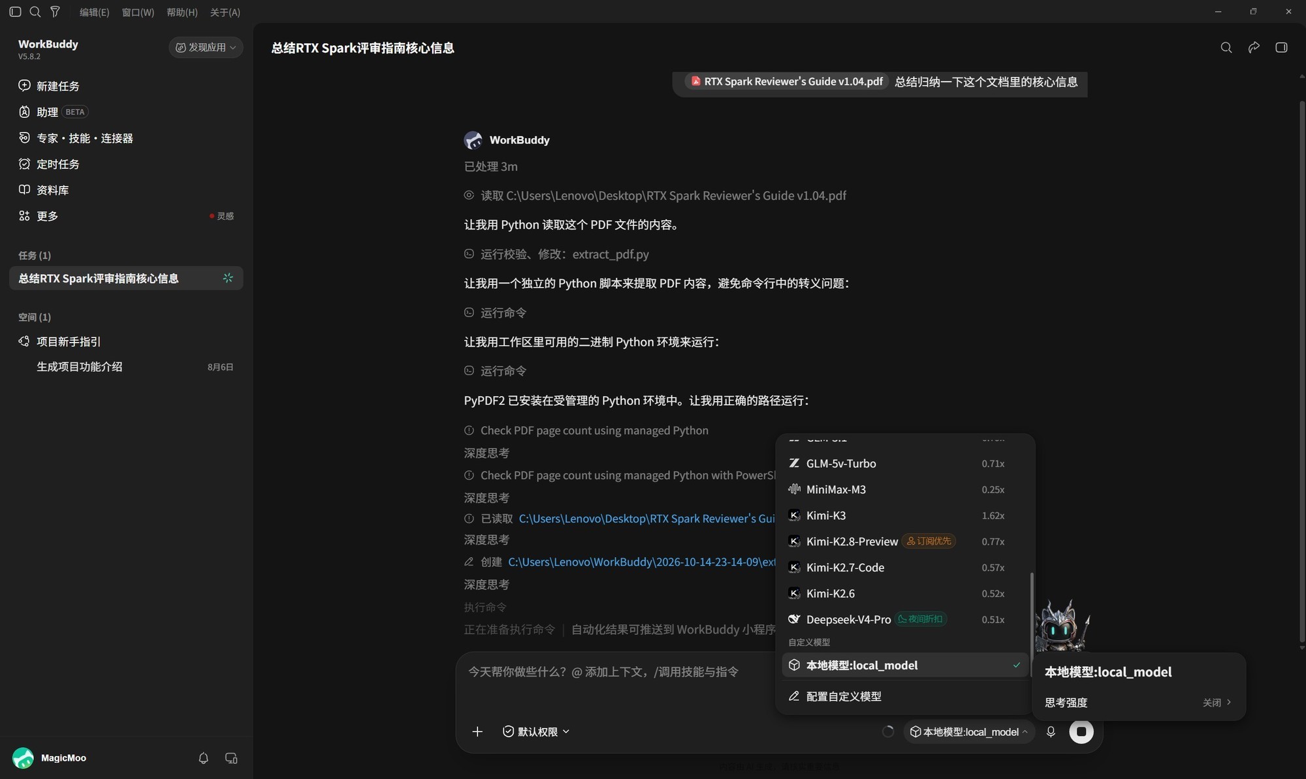Open the device screen icon beside bell
This screenshot has height=779, width=1306.
(x=231, y=758)
